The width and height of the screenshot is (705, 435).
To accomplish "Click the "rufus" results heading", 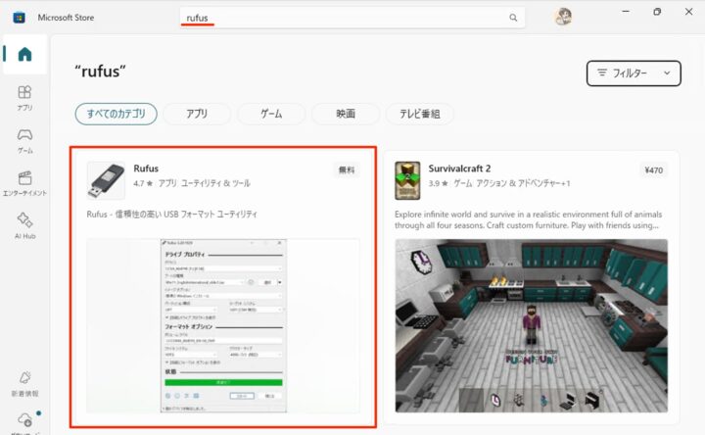I will click(x=100, y=72).
